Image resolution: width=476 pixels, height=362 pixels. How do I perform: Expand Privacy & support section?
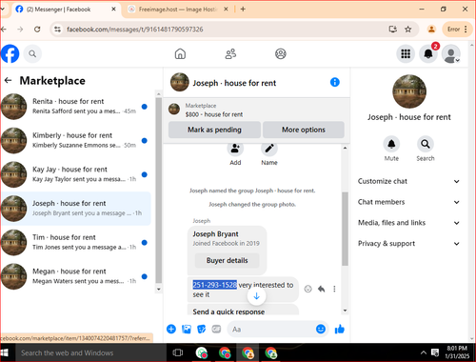[x=409, y=244]
